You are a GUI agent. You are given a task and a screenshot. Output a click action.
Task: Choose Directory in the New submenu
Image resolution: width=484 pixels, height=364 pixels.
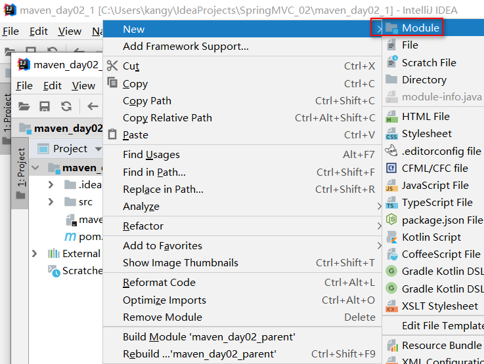pos(433,80)
